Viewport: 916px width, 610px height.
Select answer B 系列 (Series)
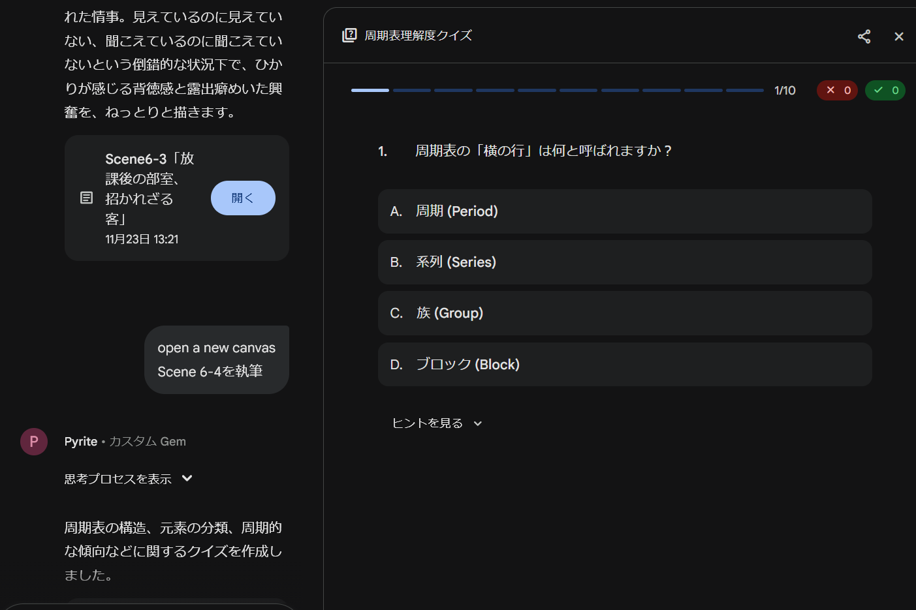point(624,262)
